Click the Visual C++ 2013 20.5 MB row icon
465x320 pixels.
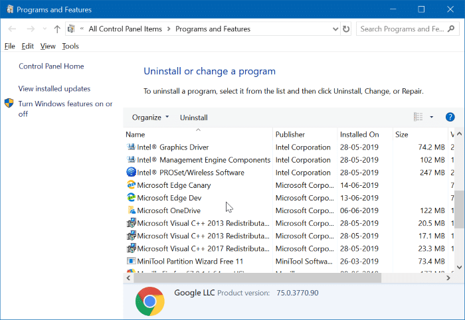point(131,223)
